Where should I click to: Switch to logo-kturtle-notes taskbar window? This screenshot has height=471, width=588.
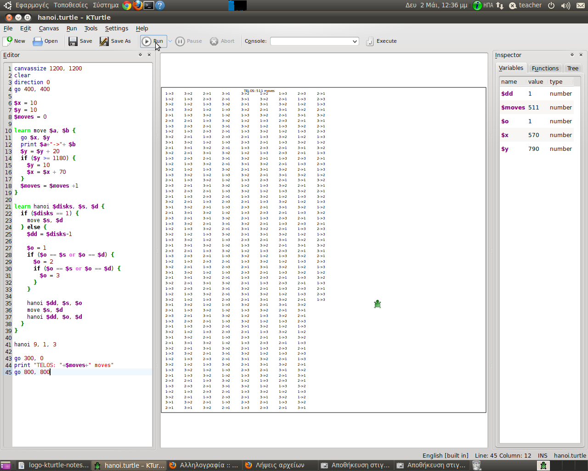tap(54, 465)
